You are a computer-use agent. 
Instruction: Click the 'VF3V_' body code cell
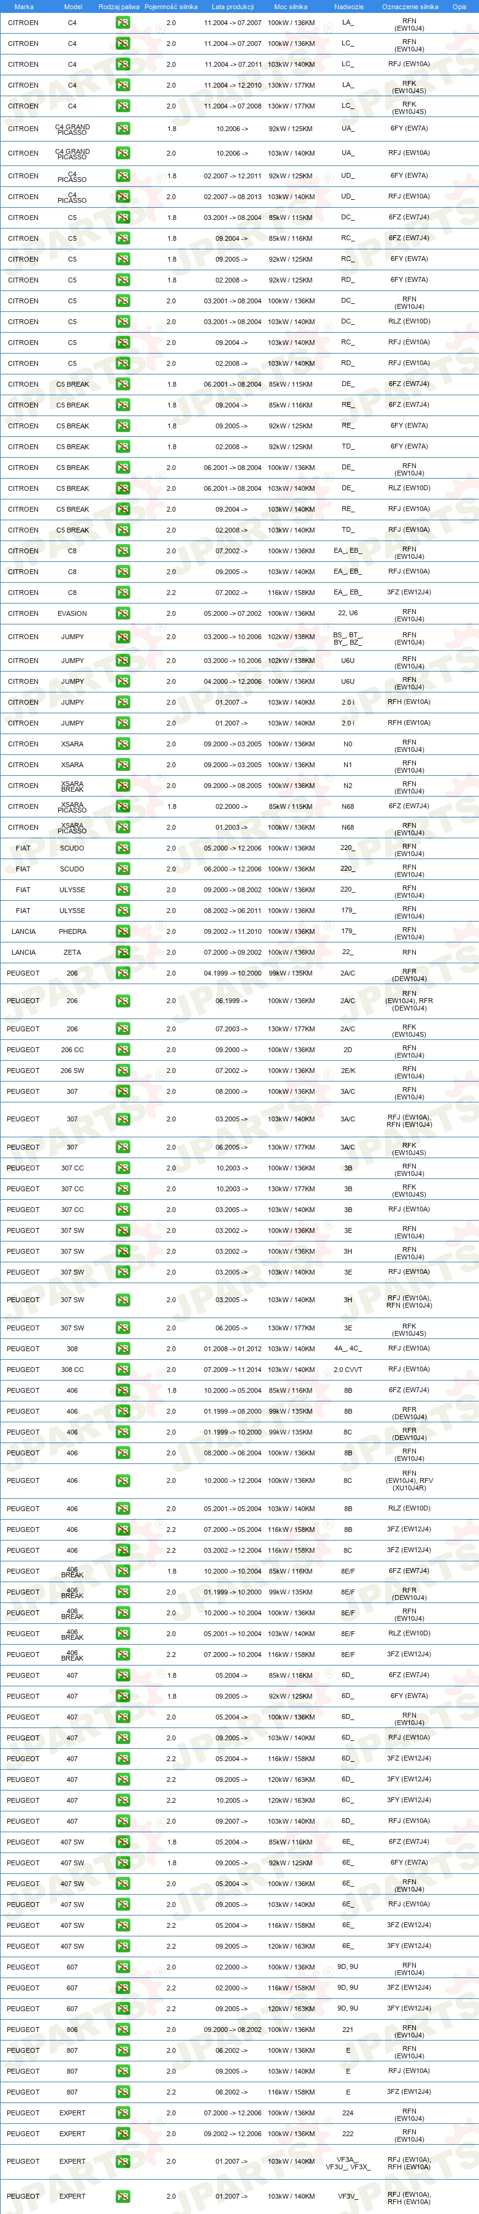pos(348,2196)
